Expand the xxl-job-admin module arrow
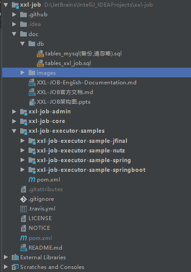Viewport: 191px width, 272px height. 14,112
